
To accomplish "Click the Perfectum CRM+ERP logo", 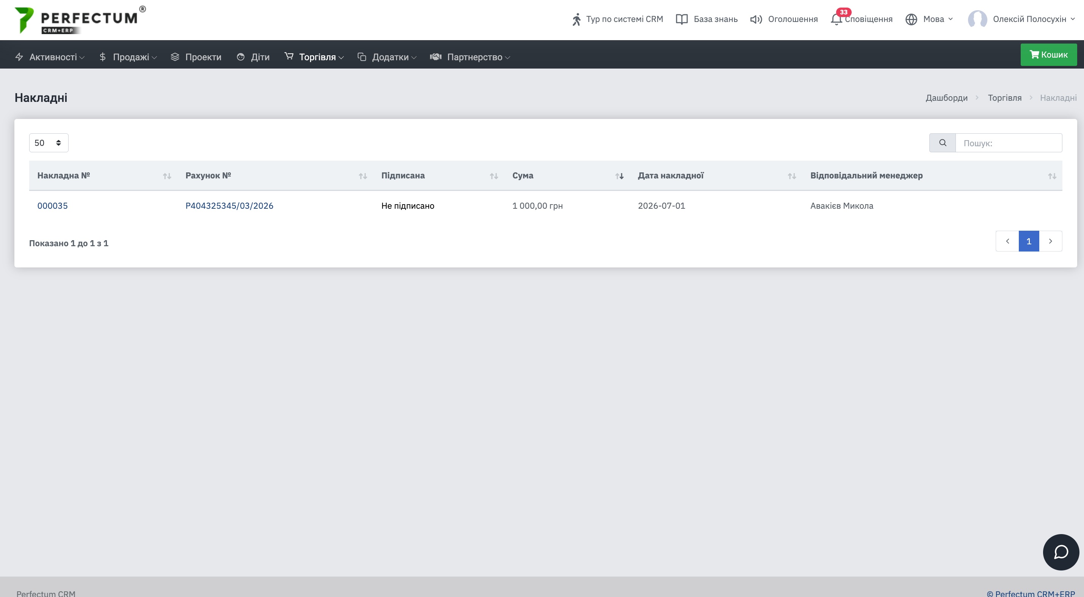I will click(x=80, y=20).
